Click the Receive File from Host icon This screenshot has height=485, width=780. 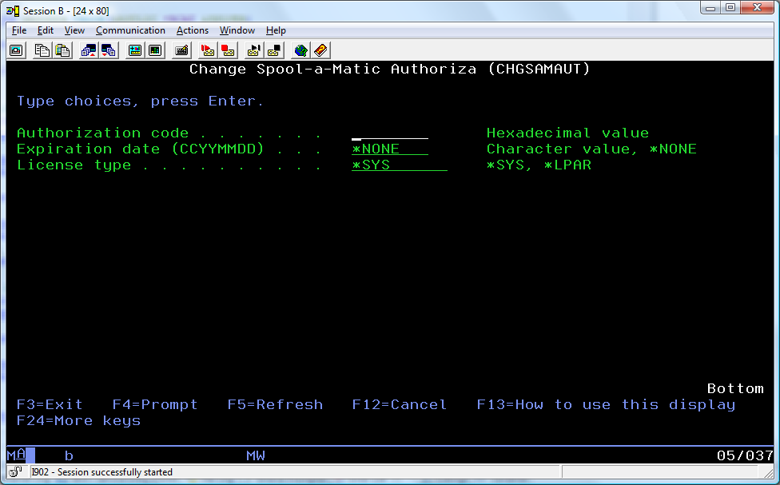[109, 50]
